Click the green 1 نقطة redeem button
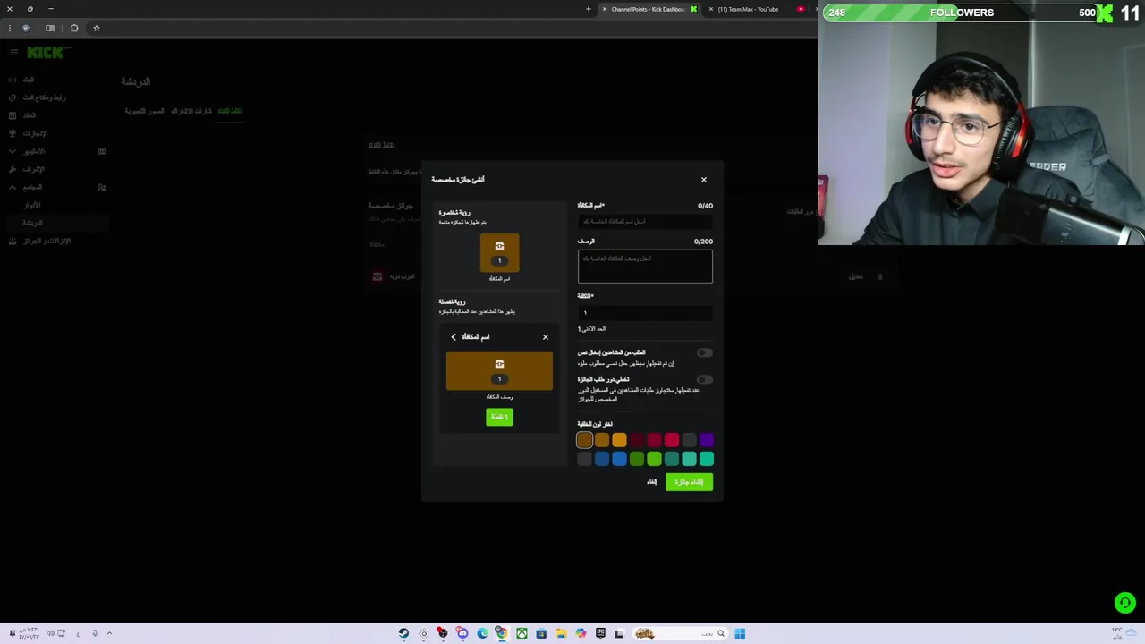The height and width of the screenshot is (644, 1145). pos(499,417)
